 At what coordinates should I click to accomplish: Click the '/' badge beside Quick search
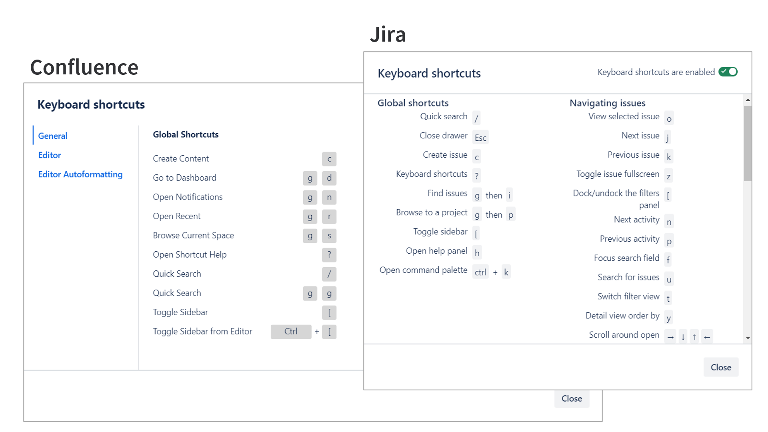click(x=476, y=118)
